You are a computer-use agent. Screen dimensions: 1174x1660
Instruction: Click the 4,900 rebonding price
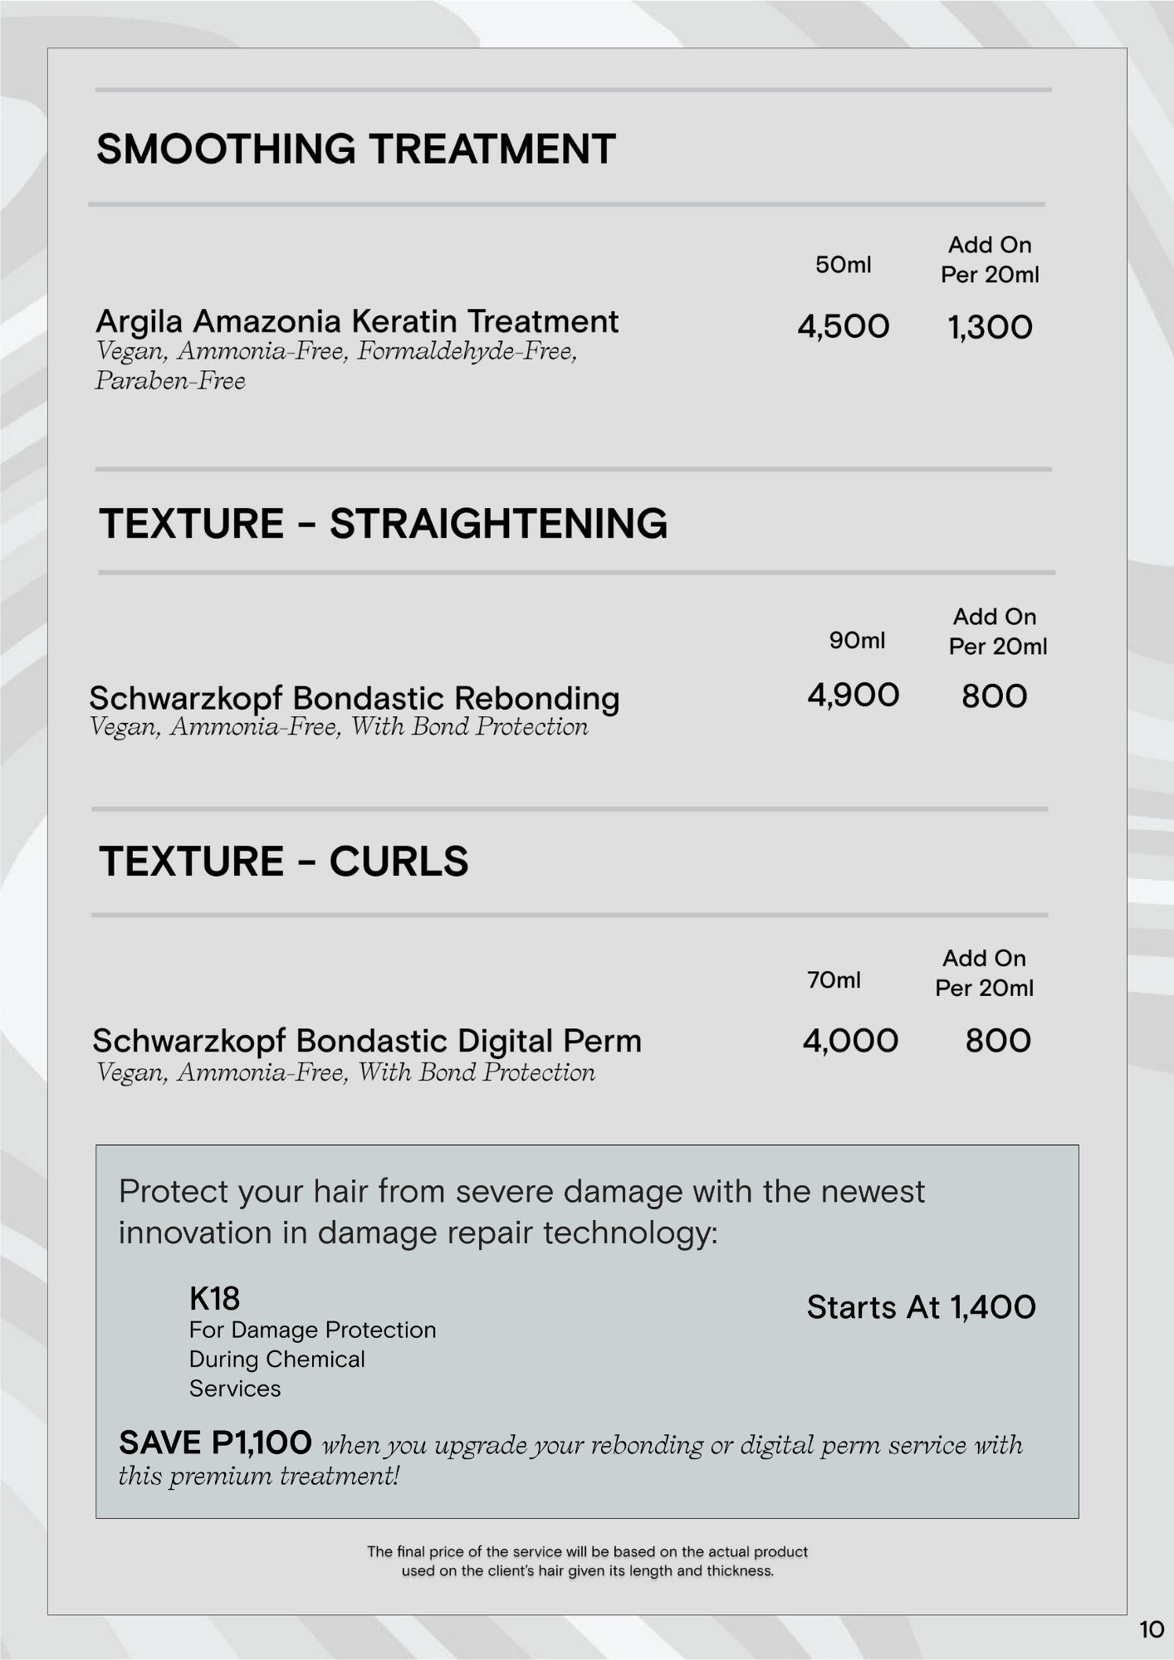[853, 696]
